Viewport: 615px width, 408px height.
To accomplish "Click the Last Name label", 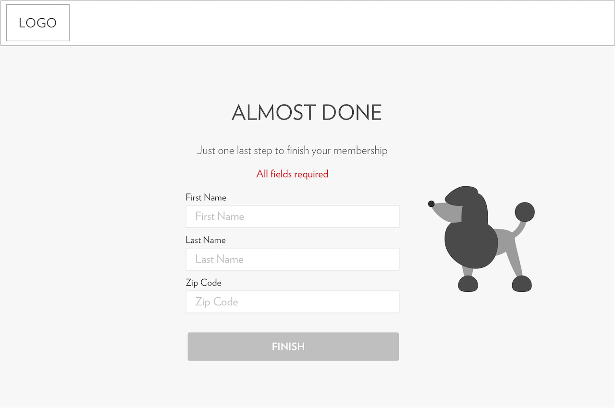I will tap(206, 240).
